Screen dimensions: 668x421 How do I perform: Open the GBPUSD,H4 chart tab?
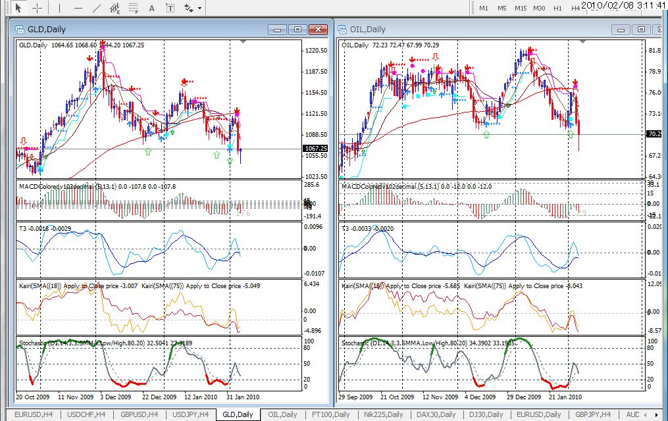click(140, 414)
